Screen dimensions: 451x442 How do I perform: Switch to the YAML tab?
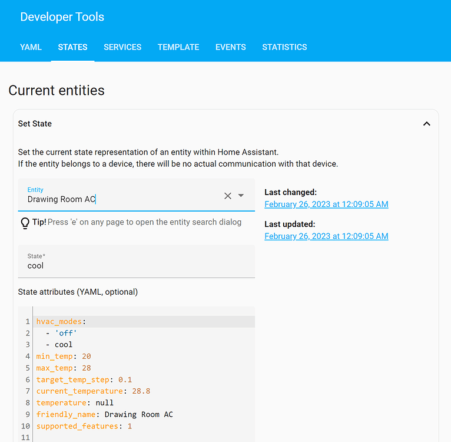31,47
